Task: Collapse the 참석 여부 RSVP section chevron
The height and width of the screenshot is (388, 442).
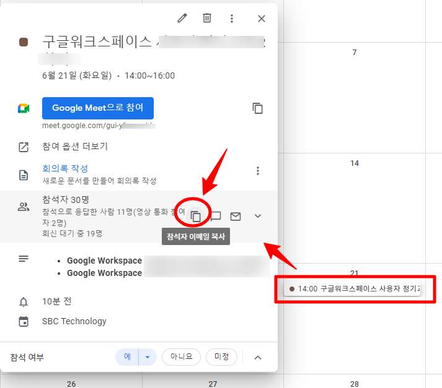Action: pos(258,358)
